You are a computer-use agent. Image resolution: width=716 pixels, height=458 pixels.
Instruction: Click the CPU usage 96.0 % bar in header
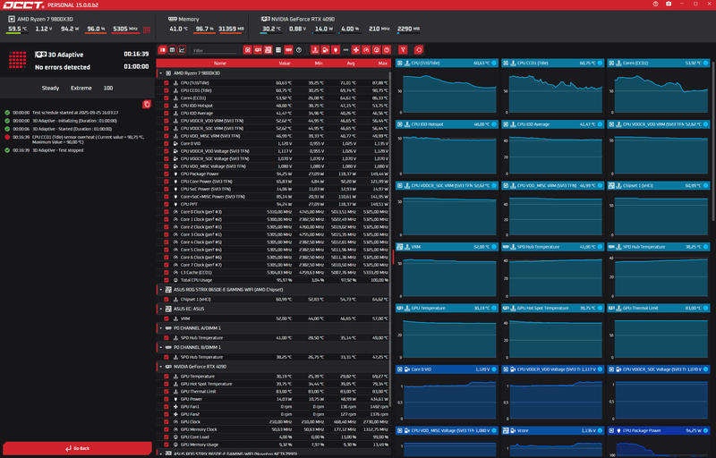click(x=96, y=30)
